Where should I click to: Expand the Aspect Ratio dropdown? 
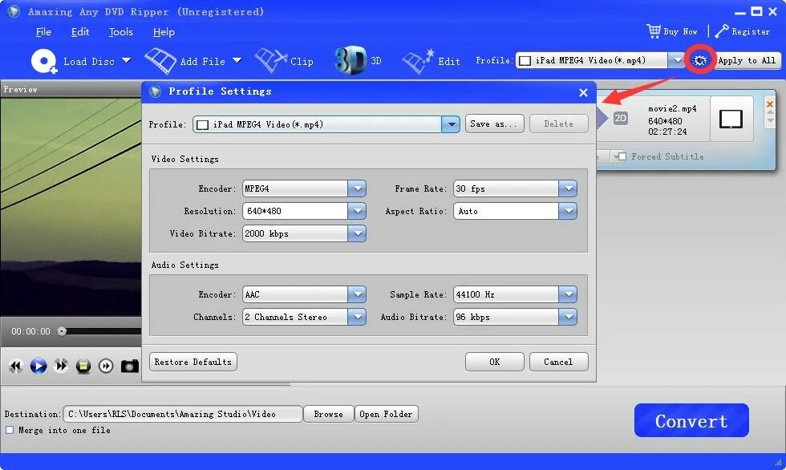tap(568, 211)
